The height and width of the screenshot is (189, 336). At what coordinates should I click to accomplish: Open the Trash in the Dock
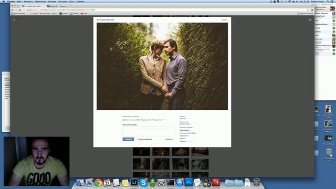point(257,183)
